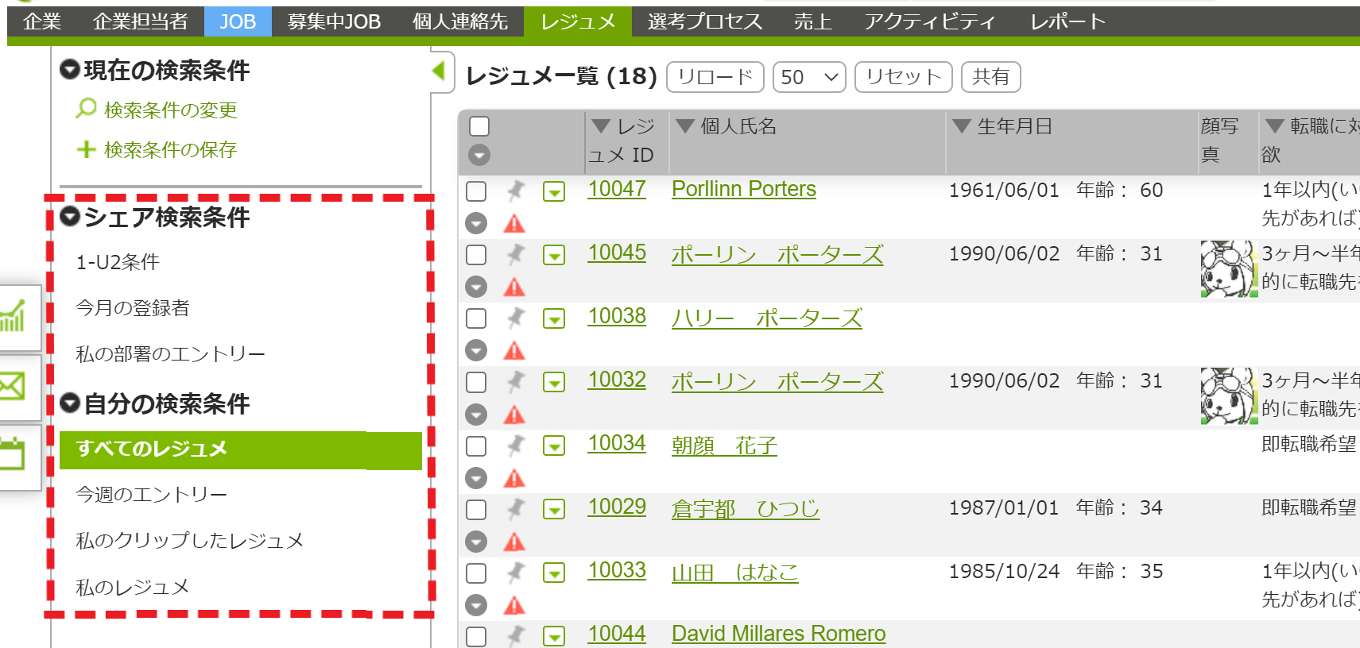1360x648 pixels.
Task: Click pin icon for resume 10045
Action: point(516,254)
